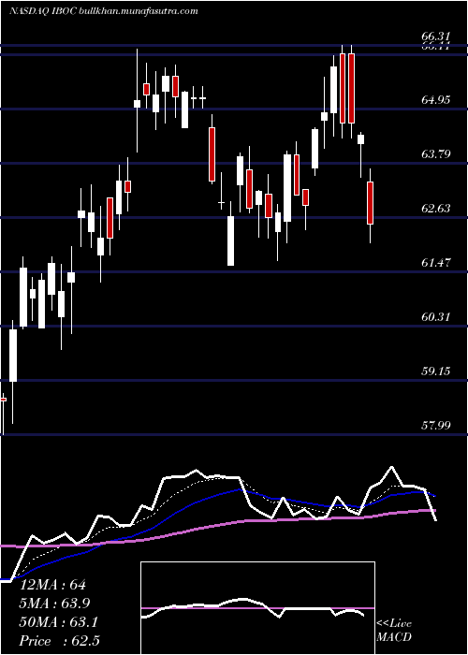Select the 60.31 price level label
The height and width of the screenshot is (655, 468).
pos(436,317)
